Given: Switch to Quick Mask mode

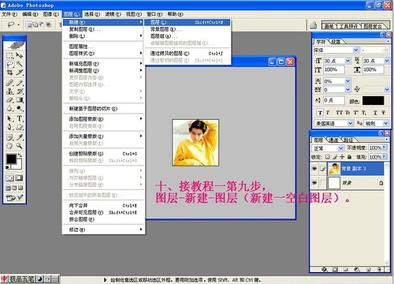Looking at the screenshot, I should [x=19, y=178].
